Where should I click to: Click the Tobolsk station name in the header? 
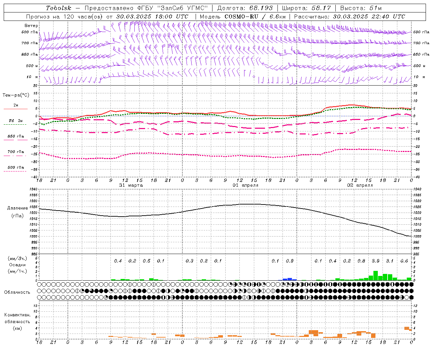[59, 8]
